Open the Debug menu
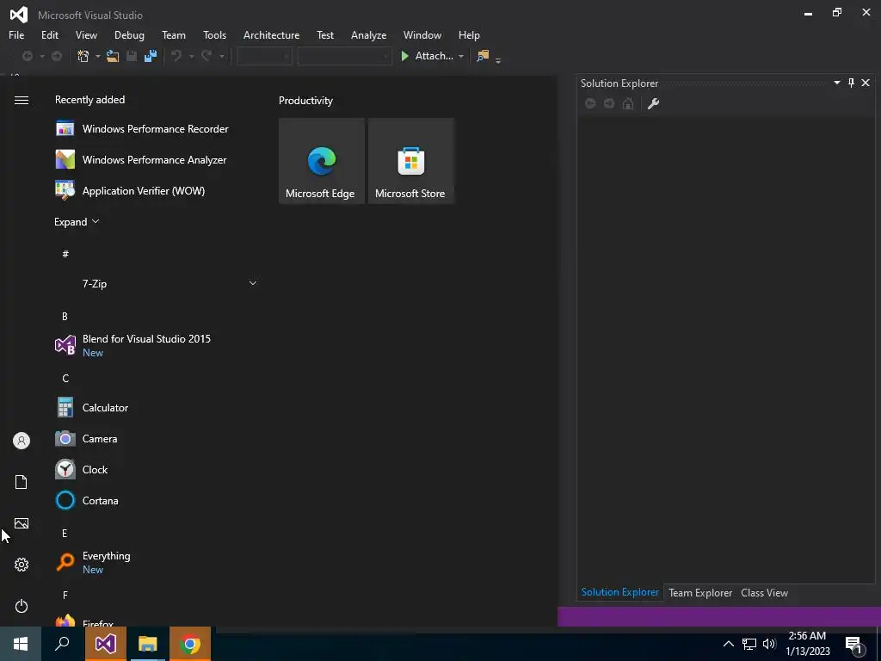Viewport: 881px width, 661px height. coord(129,34)
